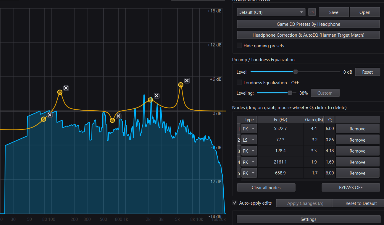
Task: Click the 0 dB level readout
Action: pyautogui.click(x=348, y=72)
